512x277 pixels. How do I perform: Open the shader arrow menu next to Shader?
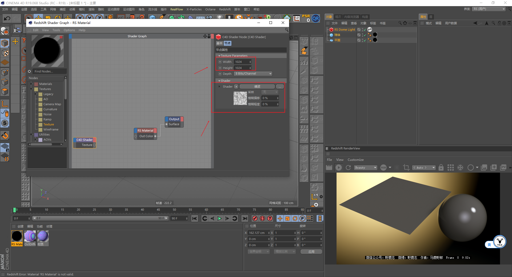coord(236,87)
